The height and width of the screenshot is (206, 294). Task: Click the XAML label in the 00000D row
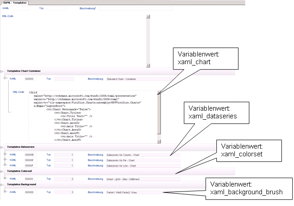13,192
